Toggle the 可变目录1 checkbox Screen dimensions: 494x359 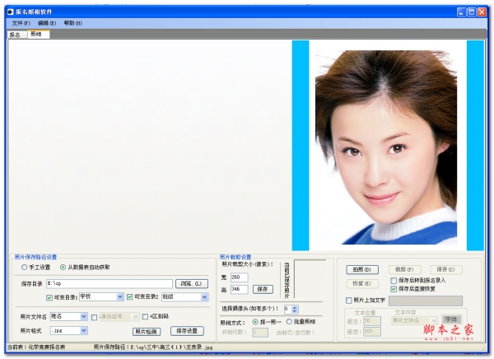(x=49, y=297)
